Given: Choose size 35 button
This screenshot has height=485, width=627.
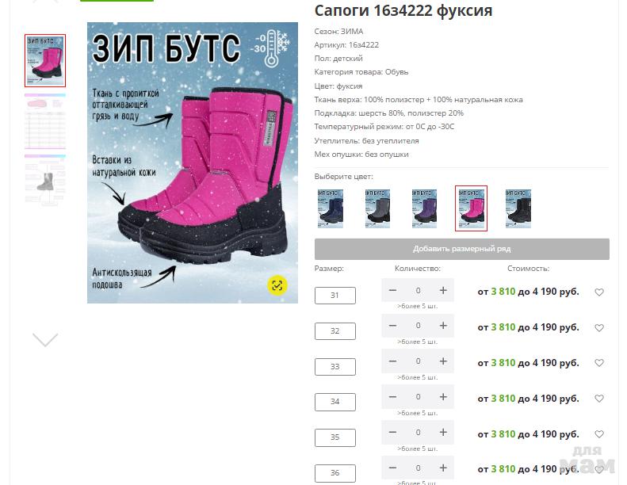Looking at the screenshot, I should pos(335,437).
